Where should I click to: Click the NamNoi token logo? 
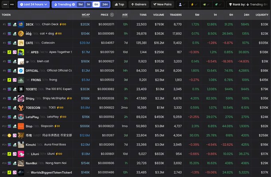tap(21, 163)
